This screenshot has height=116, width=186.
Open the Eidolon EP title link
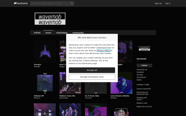tap(39, 96)
